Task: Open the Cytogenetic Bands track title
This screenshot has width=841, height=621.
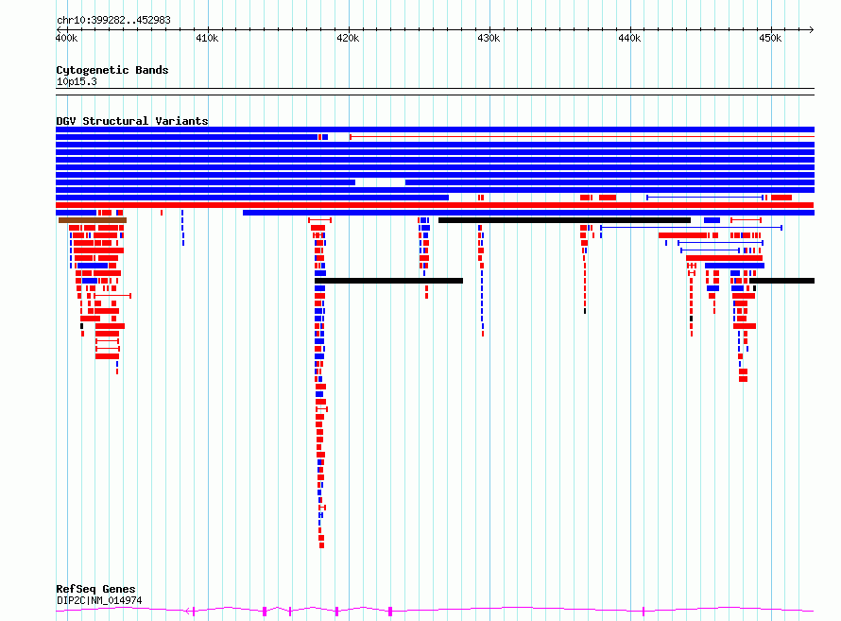Action: click(112, 70)
